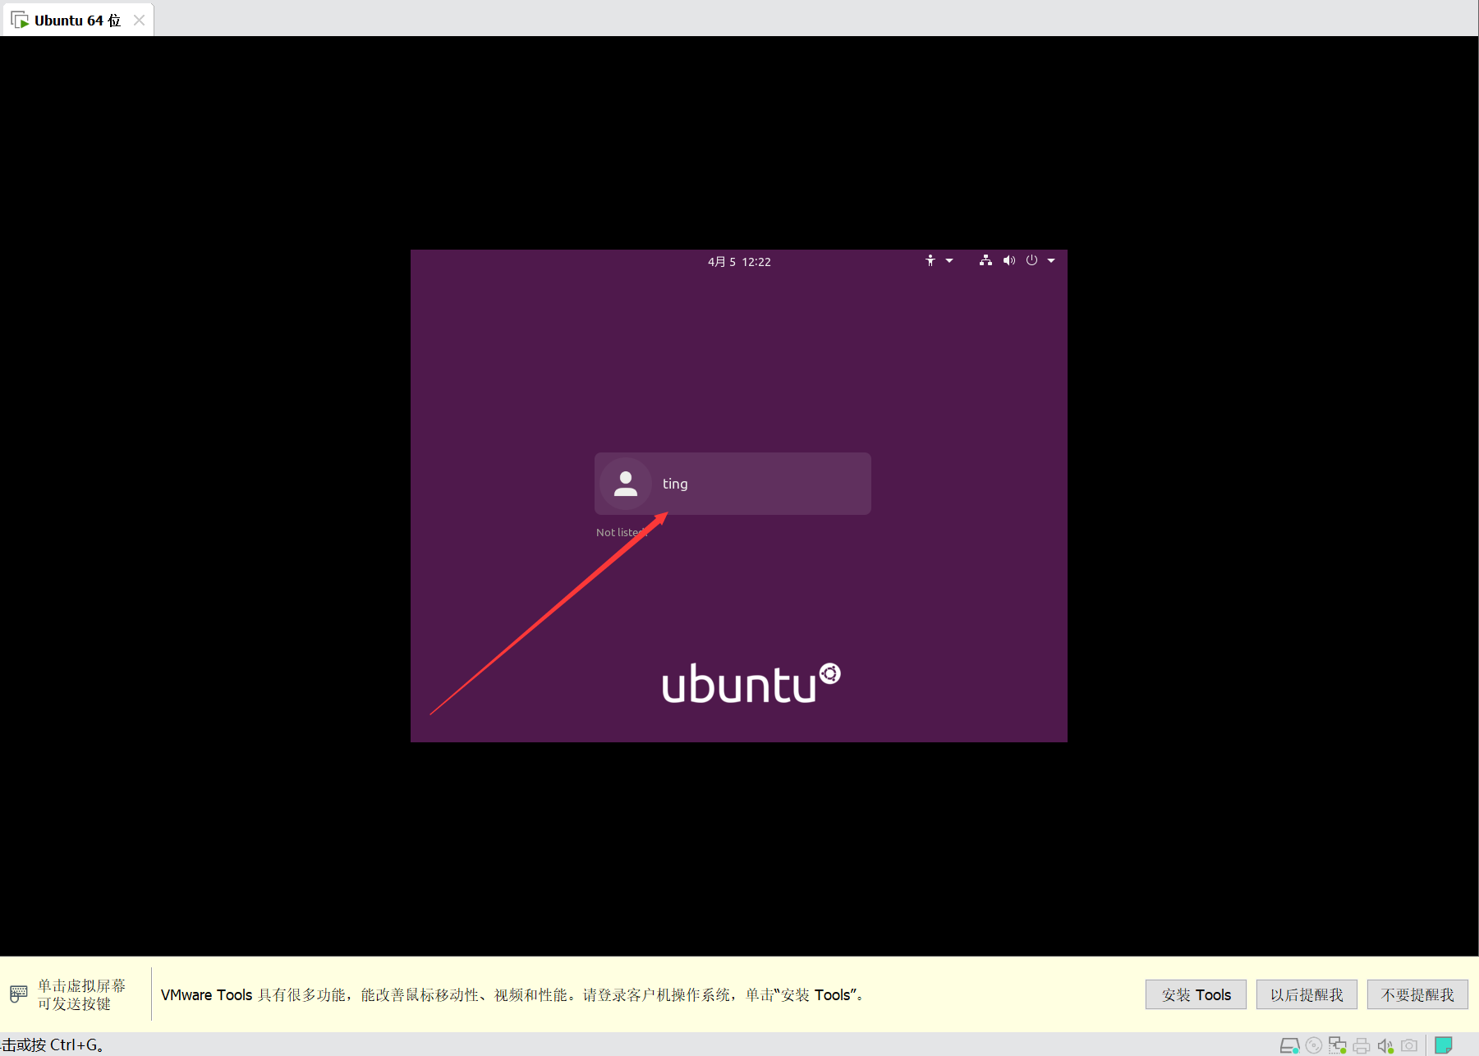Click the 安装 Tools button

click(x=1196, y=994)
